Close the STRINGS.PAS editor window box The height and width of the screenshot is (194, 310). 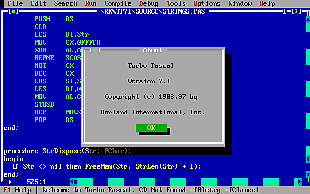[14, 11]
